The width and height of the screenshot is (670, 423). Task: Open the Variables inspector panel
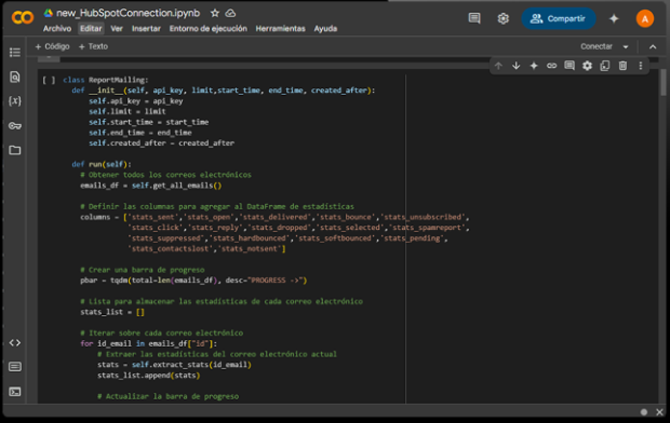(15, 101)
